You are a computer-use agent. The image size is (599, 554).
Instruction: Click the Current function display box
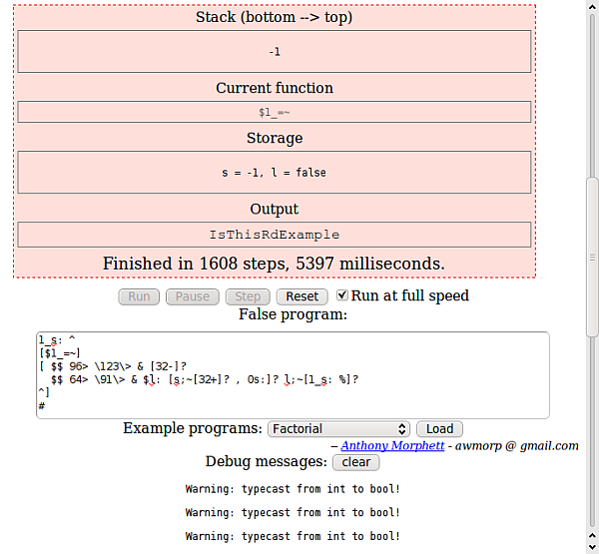pyautogui.click(x=274, y=112)
